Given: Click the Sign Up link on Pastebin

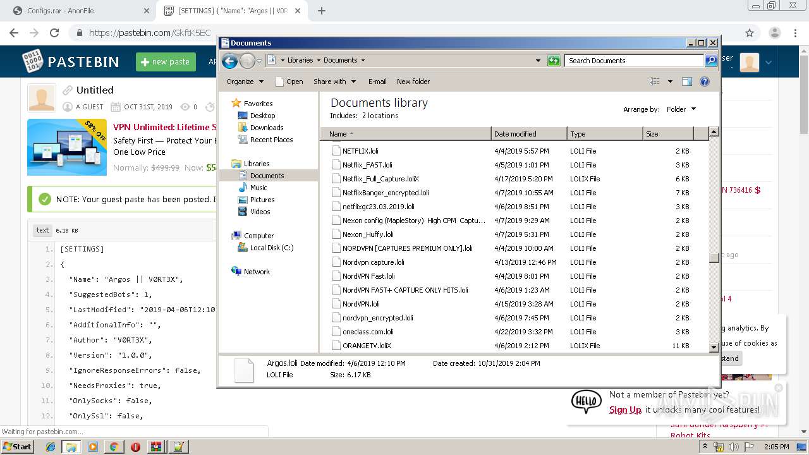Looking at the screenshot, I should [625, 409].
